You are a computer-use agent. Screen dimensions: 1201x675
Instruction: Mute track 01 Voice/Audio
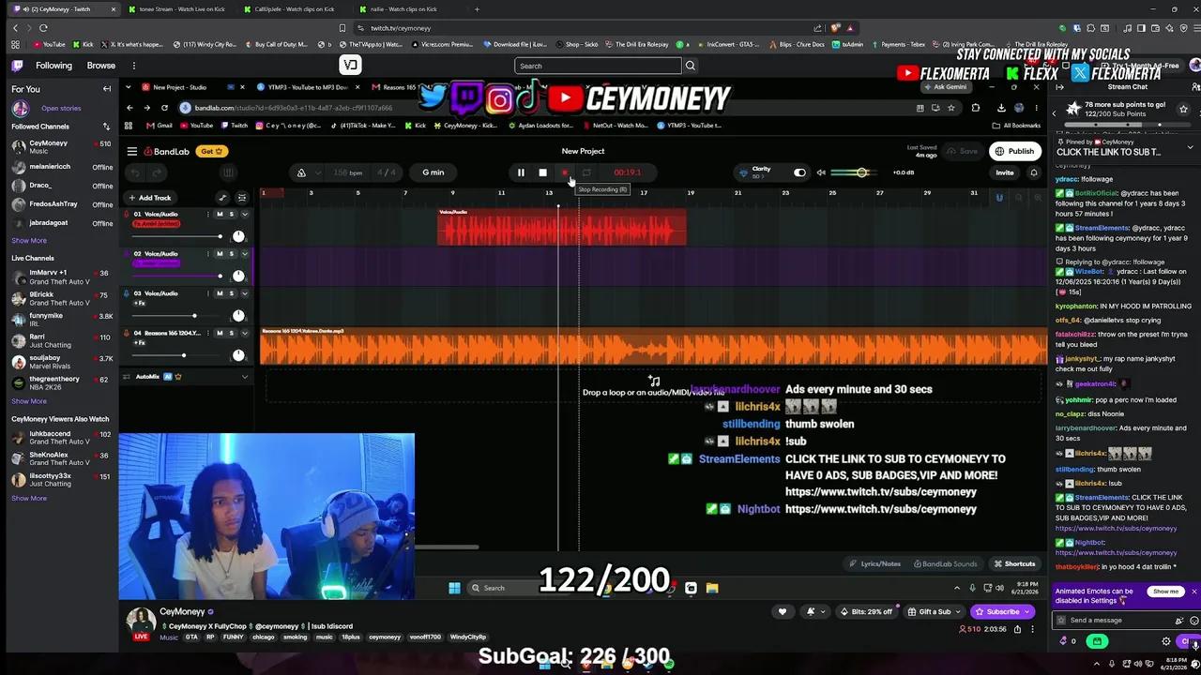[220, 214]
